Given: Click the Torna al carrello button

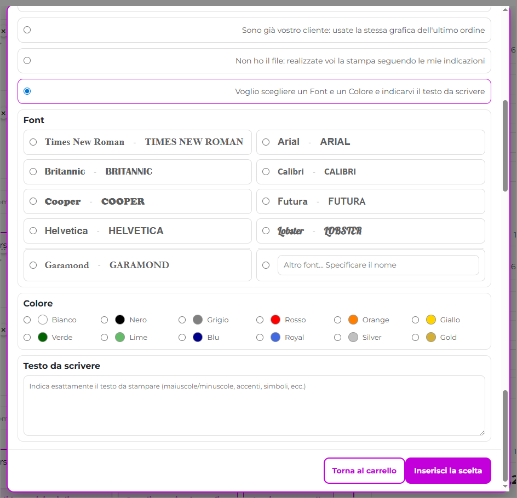Looking at the screenshot, I should tap(364, 471).
